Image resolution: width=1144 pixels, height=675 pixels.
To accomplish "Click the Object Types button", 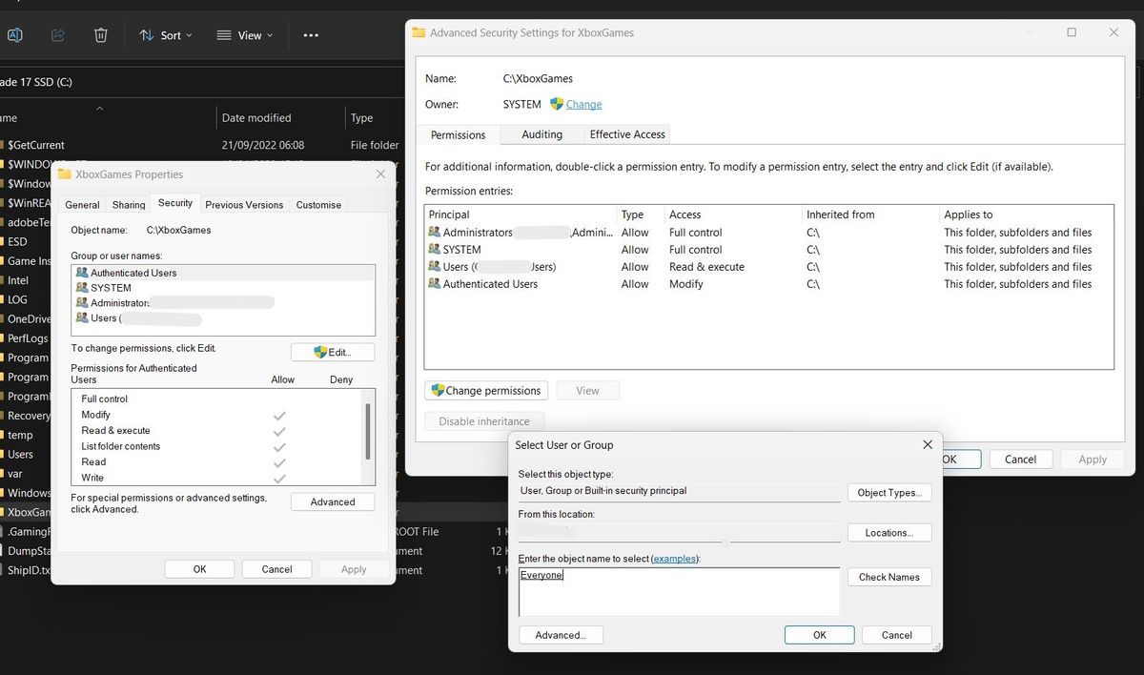I will click(889, 493).
